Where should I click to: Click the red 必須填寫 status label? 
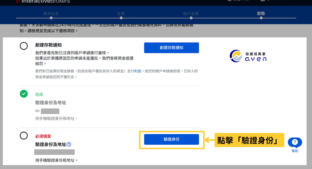coord(43,136)
